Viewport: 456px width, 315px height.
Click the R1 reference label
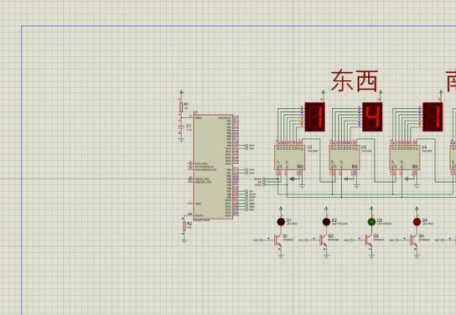(x=187, y=104)
